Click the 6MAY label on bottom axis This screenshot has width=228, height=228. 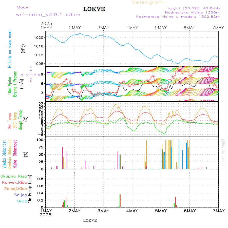pos(189,211)
